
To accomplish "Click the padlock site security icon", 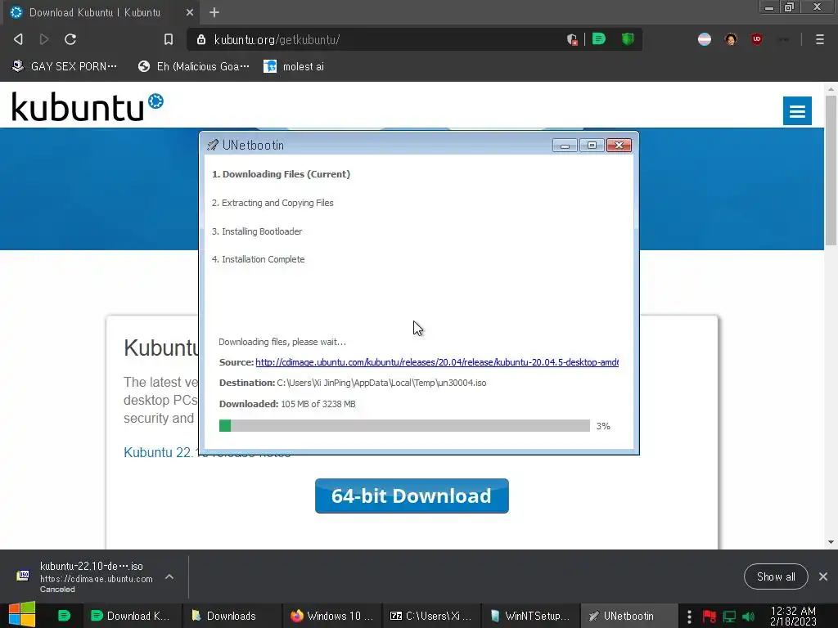I will pyautogui.click(x=201, y=39).
